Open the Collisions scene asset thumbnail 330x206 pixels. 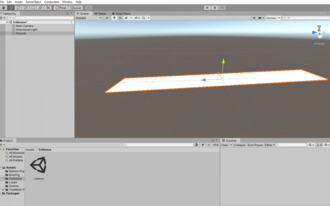(39, 165)
